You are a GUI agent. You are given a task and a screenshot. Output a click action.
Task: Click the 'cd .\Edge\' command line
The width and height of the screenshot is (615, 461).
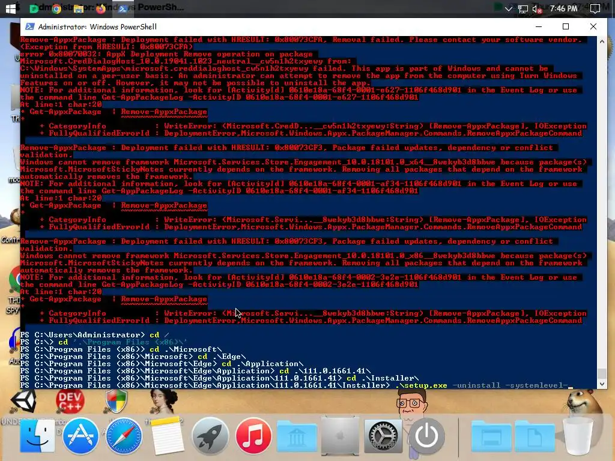pos(222,357)
